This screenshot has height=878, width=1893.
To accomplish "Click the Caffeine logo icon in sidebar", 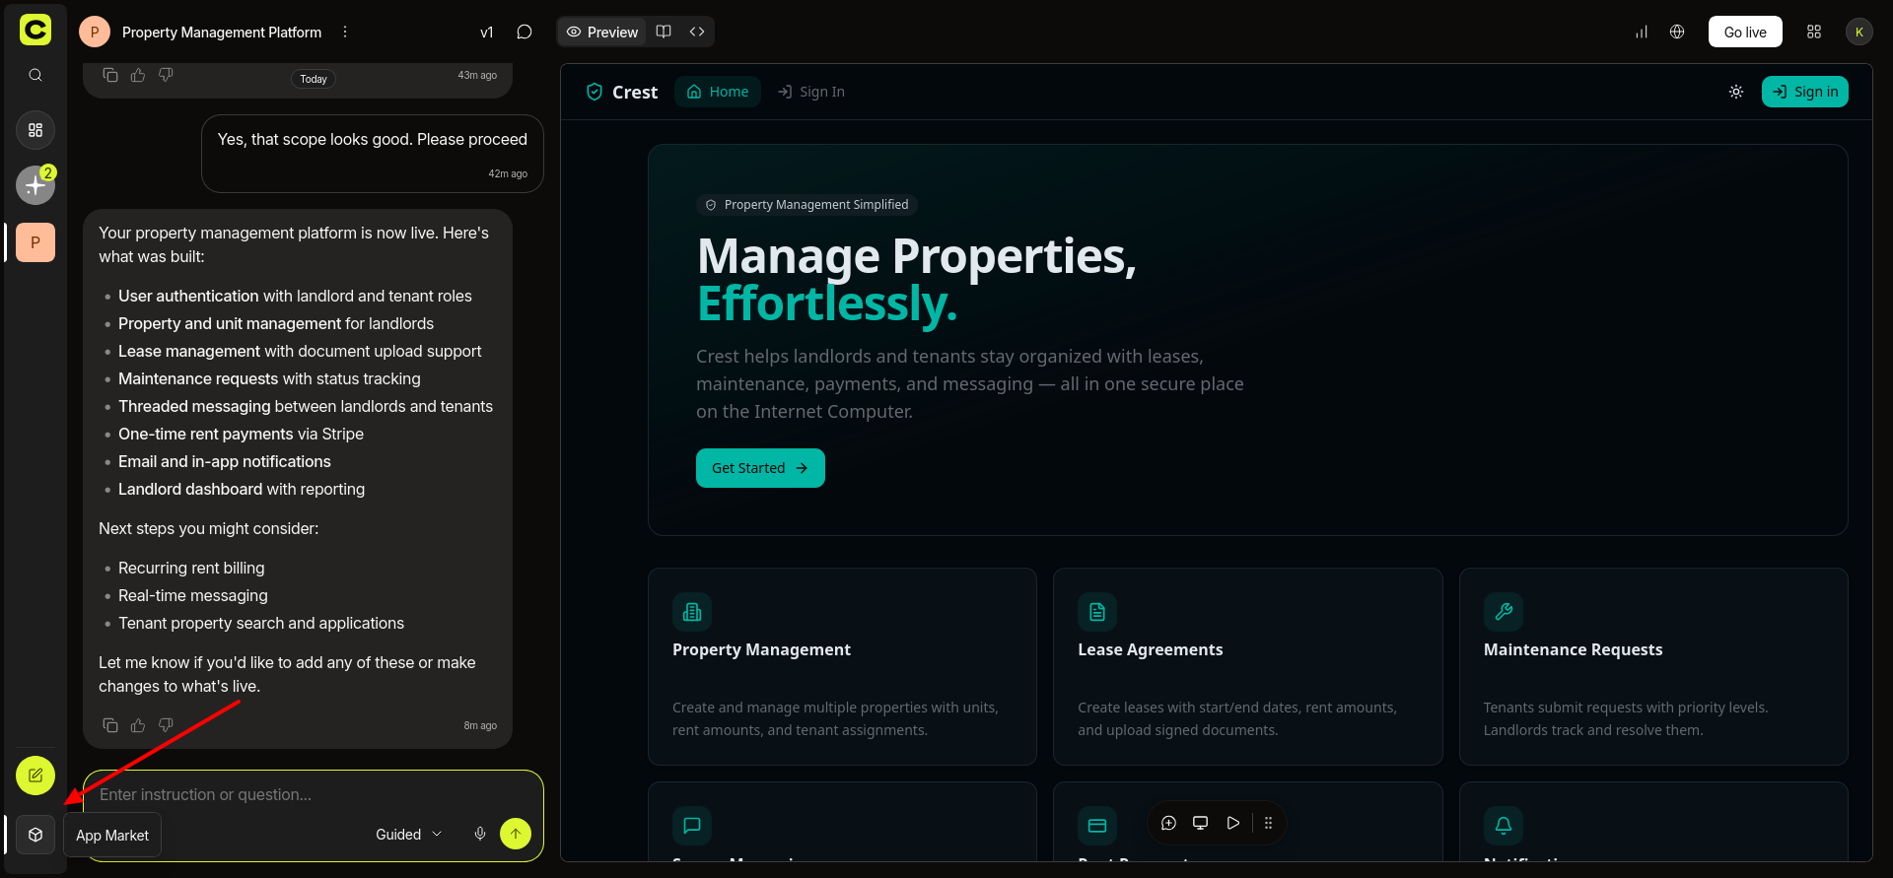I will 35,31.
